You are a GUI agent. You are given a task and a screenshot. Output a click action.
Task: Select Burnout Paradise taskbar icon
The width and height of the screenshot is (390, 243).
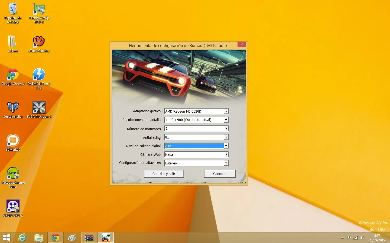click(x=106, y=238)
